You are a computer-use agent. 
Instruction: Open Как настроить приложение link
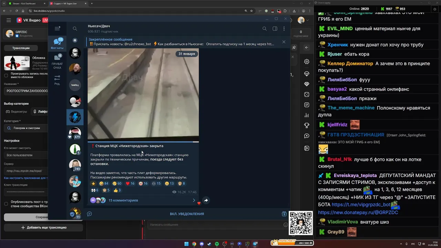pos(26,178)
